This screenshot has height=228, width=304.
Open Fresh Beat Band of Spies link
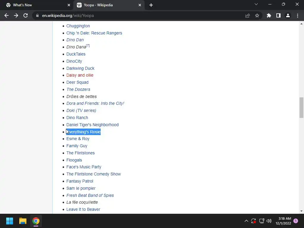click(x=90, y=195)
